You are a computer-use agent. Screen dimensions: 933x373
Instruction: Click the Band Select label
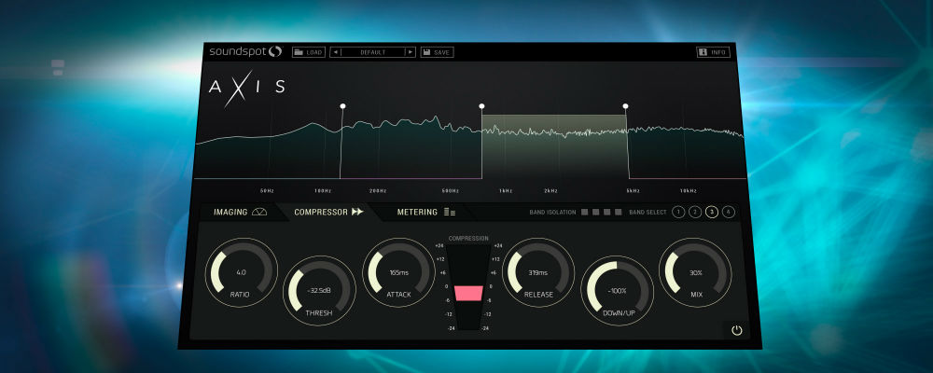coord(648,212)
